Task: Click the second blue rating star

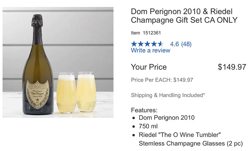Action: pos(141,44)
